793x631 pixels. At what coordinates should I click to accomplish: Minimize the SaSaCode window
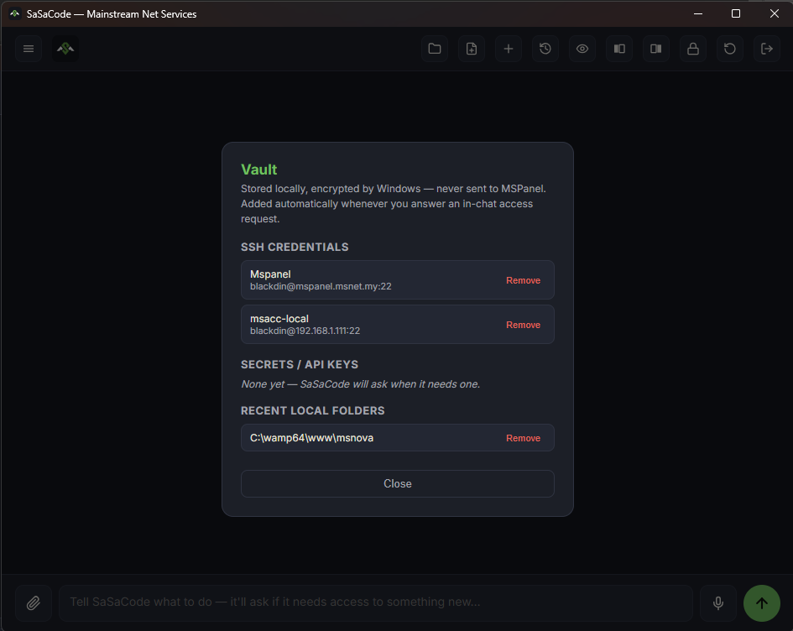(x=698, y=13)
